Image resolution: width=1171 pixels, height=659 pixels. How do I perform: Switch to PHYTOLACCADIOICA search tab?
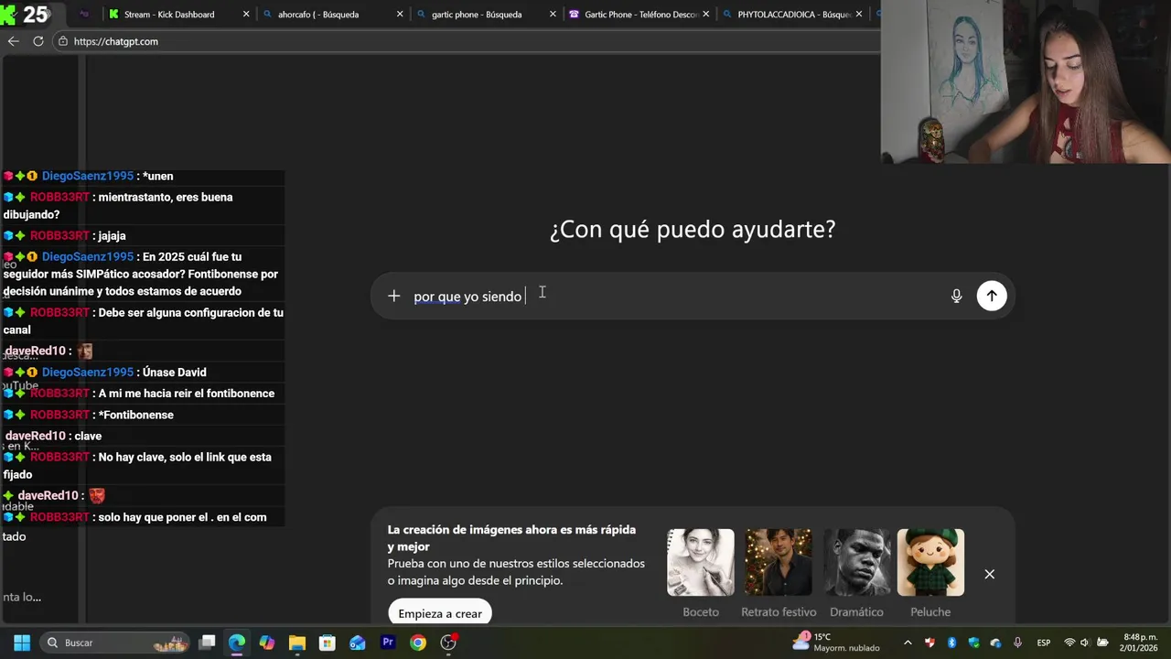tap(793, 15)
